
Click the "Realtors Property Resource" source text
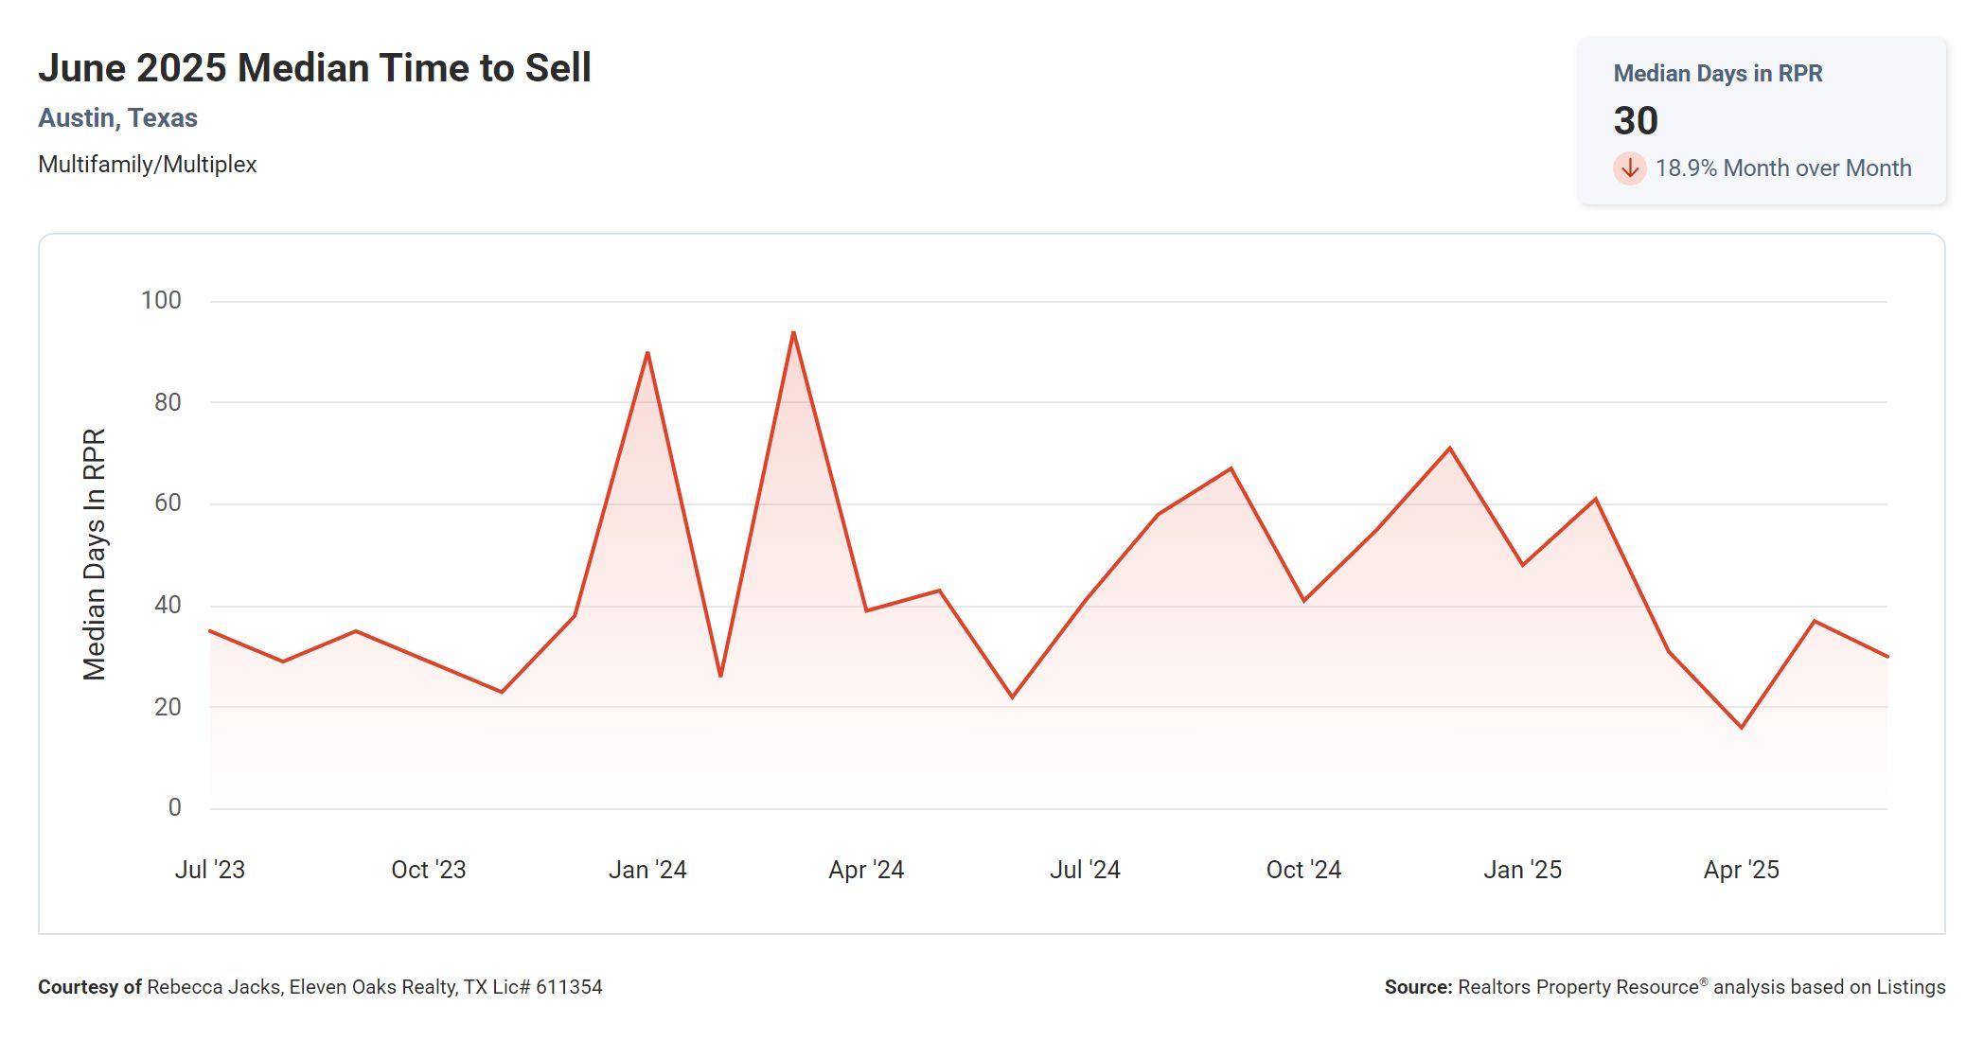tap(1578, 987)
